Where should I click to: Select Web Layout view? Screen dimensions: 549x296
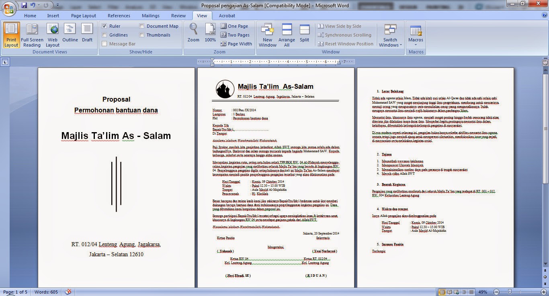[x=53, y=35]
